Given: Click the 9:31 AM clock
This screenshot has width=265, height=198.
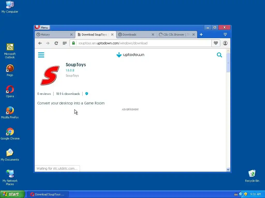Looking at the screenshot, I should pos(255,194).
